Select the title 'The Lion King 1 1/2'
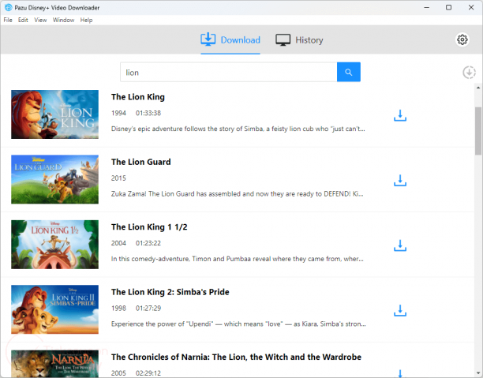483x378 pixels. tap(149, 227)
